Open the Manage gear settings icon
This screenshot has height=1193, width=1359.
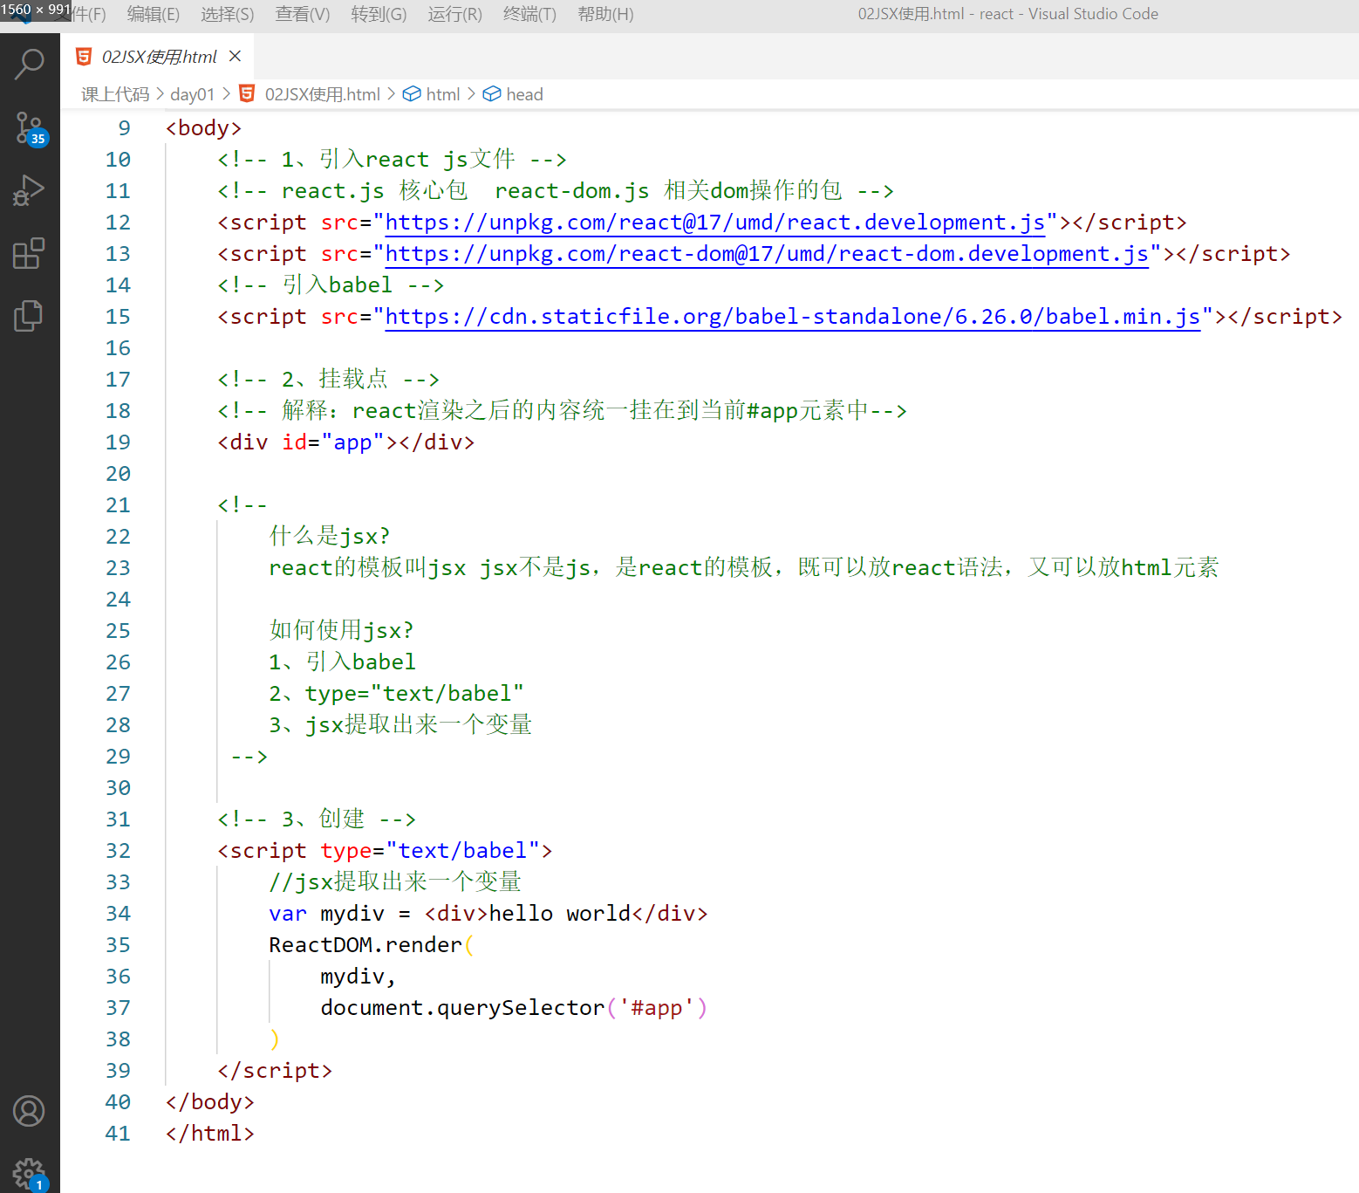(x=30, y=1173)
